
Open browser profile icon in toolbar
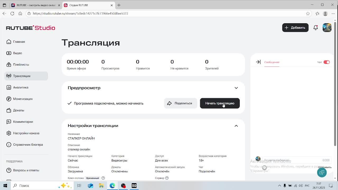point(325,13)
